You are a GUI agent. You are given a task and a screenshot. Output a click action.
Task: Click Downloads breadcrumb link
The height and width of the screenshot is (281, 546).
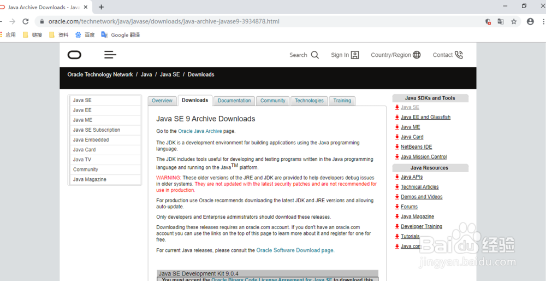coord(201,74)
